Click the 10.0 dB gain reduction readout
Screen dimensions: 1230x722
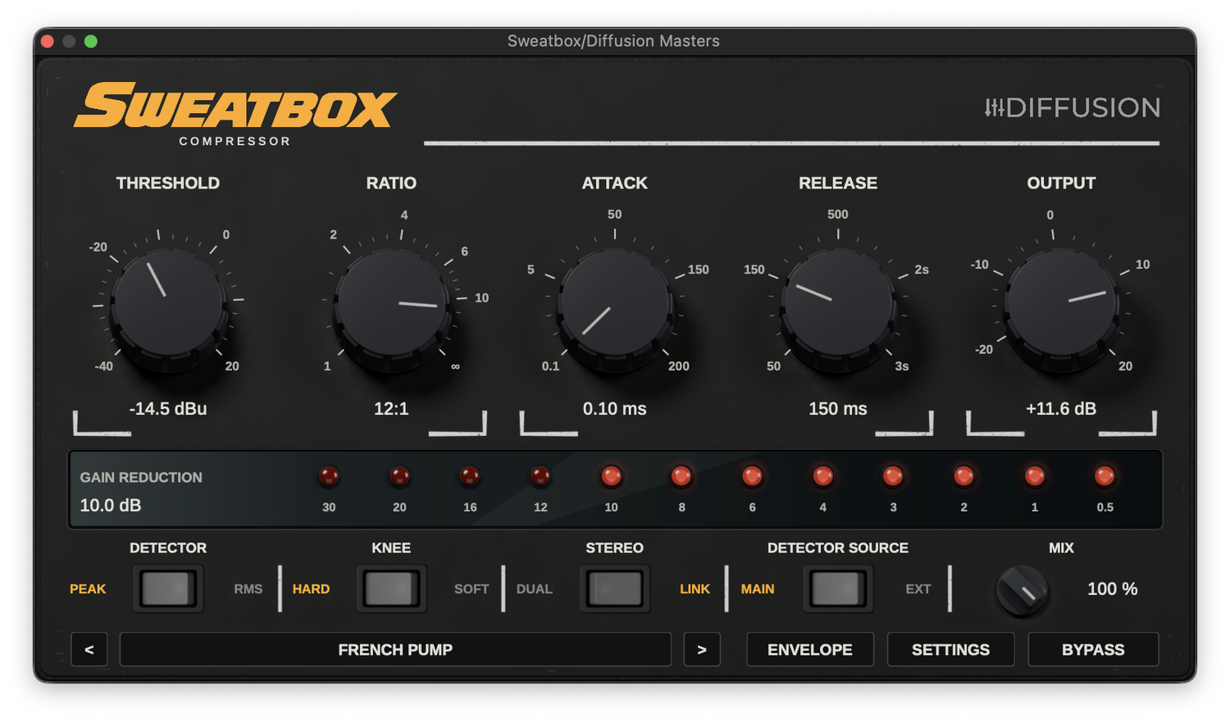click(x=111, y=505)
